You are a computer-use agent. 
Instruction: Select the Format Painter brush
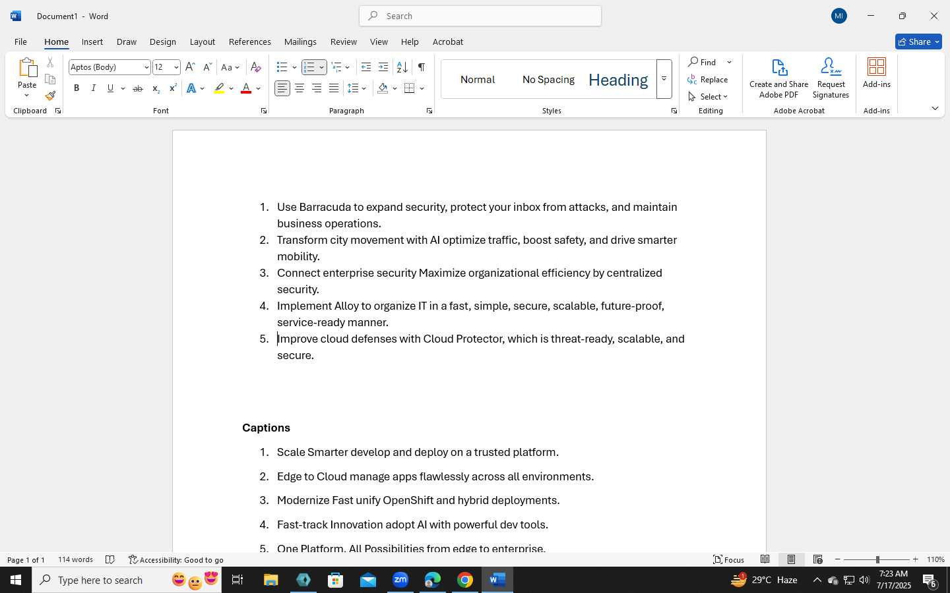coord(50,96)
